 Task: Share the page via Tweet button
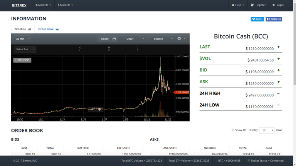click(257, 19)
